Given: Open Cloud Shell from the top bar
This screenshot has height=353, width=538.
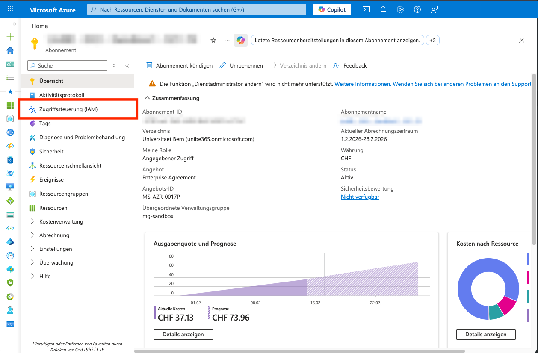Looking at the screenshot, I should 366,9.
